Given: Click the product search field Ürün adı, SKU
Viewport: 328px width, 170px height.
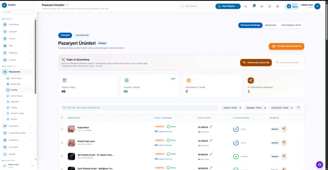Looking at the screenshot, I should [x=139, y=108].
